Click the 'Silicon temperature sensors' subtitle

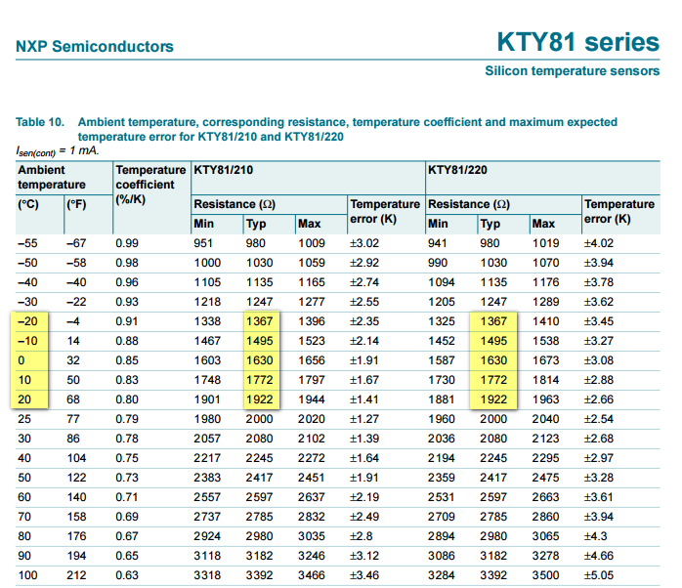tap(573, 71)
